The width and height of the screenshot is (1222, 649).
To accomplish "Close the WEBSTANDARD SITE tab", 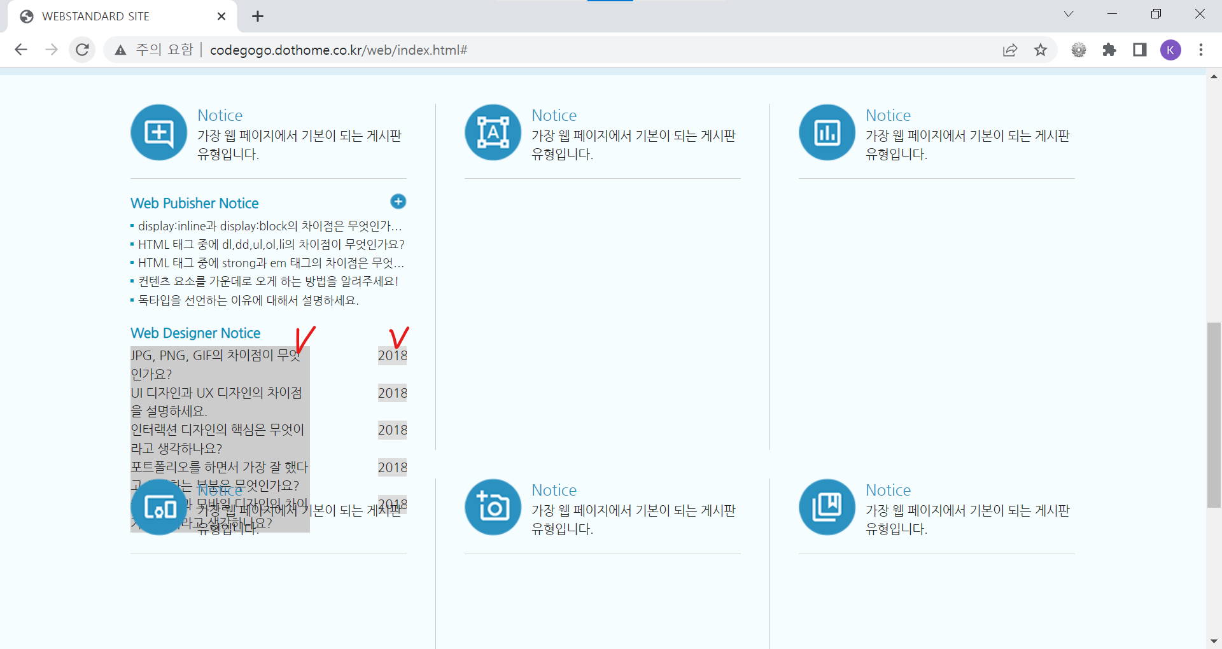I will 221,17.
